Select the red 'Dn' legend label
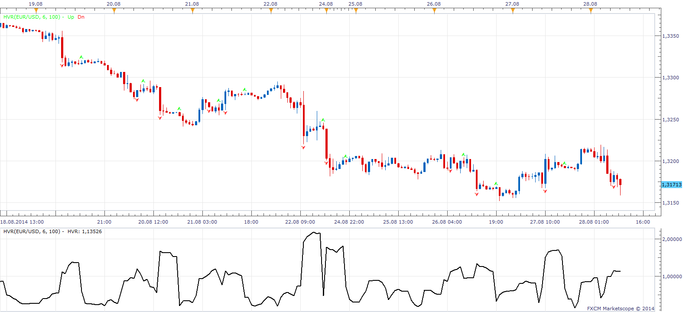The height and width of the screenshot is (312, 686). click(81, 17)
